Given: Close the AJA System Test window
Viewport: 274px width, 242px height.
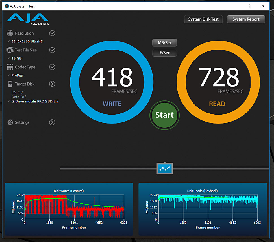Looking at the screenshot, I should coord(263,6).
